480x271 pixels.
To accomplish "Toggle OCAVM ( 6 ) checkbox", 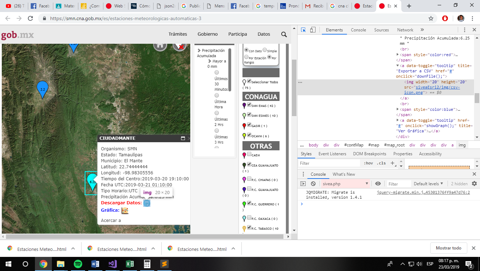I will point(249,135).
